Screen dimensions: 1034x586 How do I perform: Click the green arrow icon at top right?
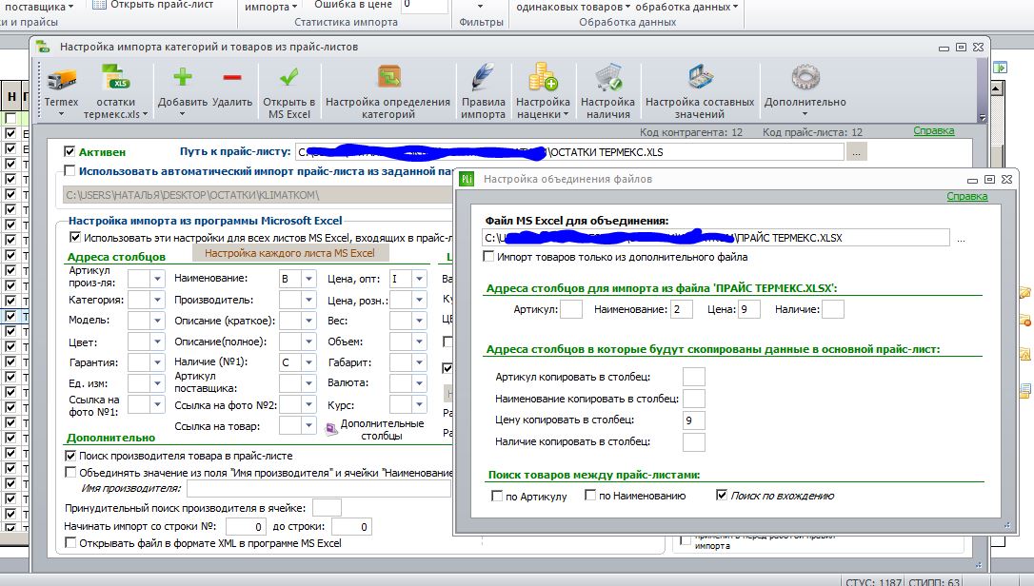point(1001,68)
